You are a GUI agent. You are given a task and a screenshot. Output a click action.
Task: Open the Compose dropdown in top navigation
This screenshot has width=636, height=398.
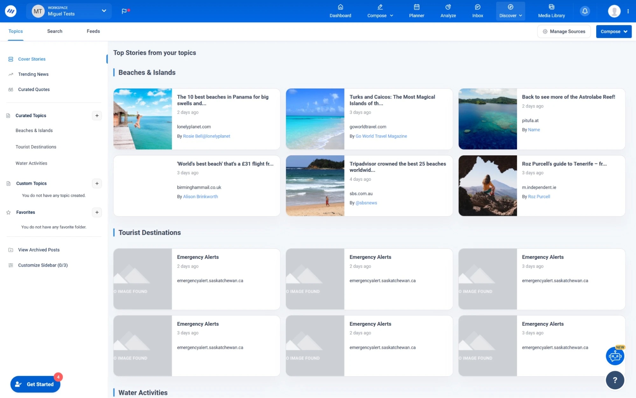pyautogui.click(x=380, y=11)
